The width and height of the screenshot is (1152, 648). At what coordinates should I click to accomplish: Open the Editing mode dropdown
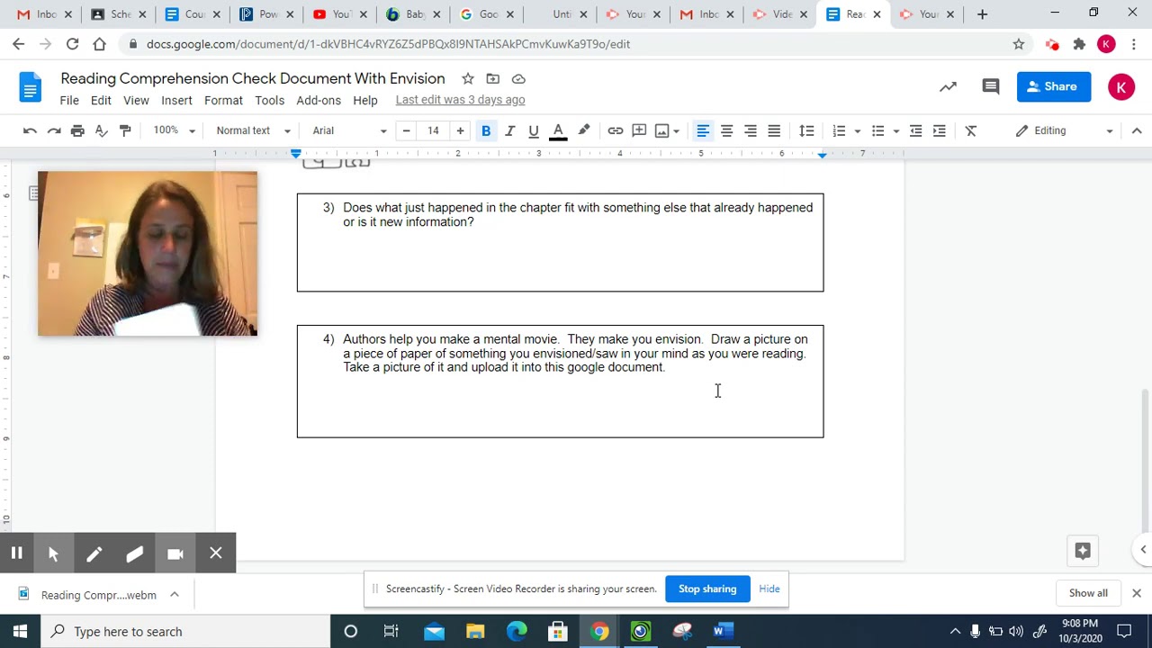(x=1064, y=130)
